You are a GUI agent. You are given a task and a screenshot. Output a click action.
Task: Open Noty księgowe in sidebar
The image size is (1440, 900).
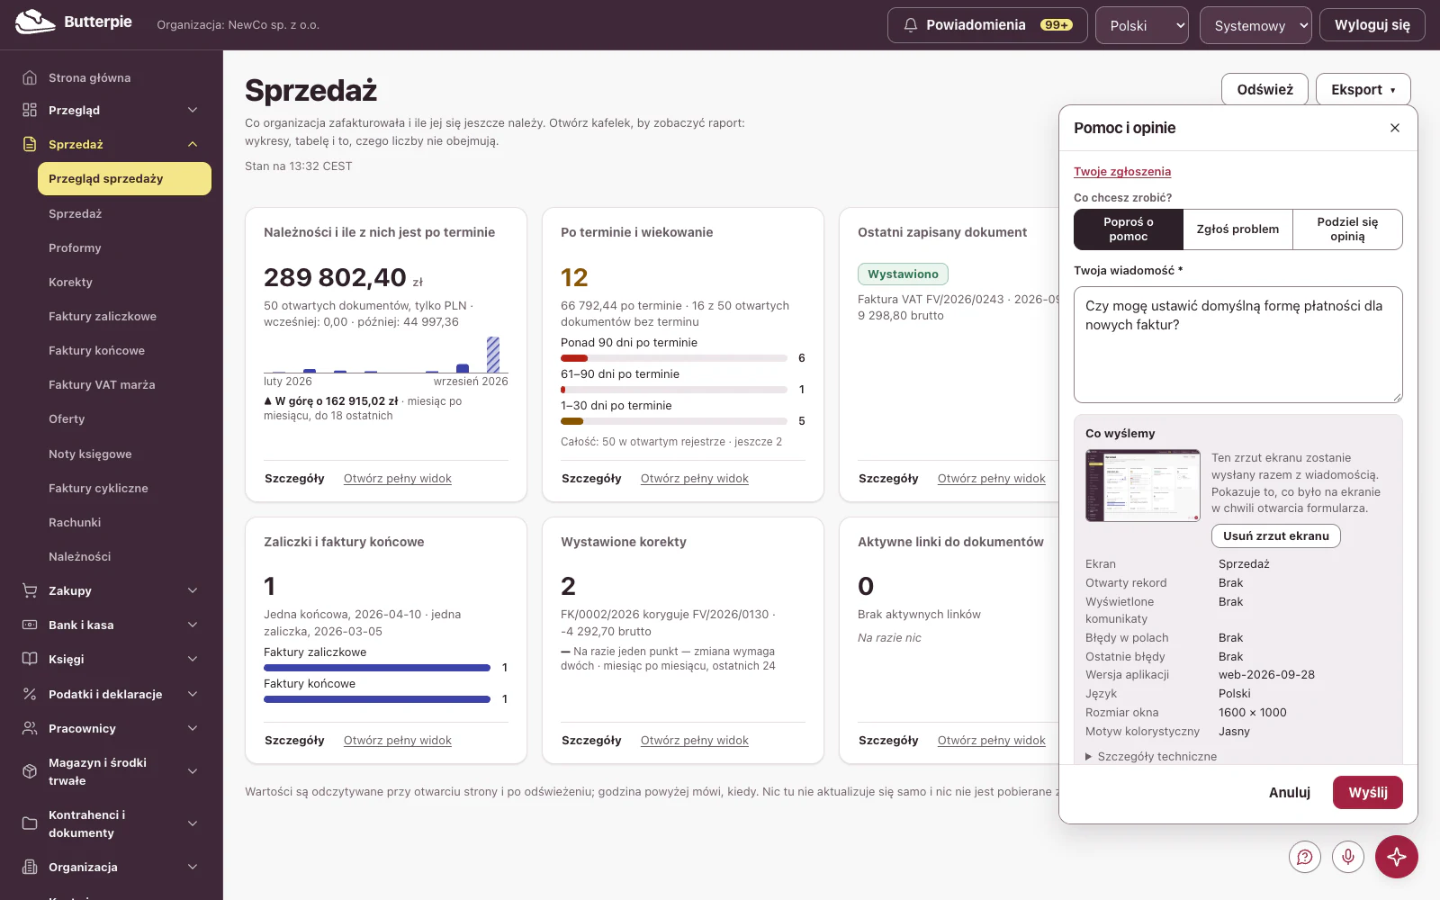(90, 454)
